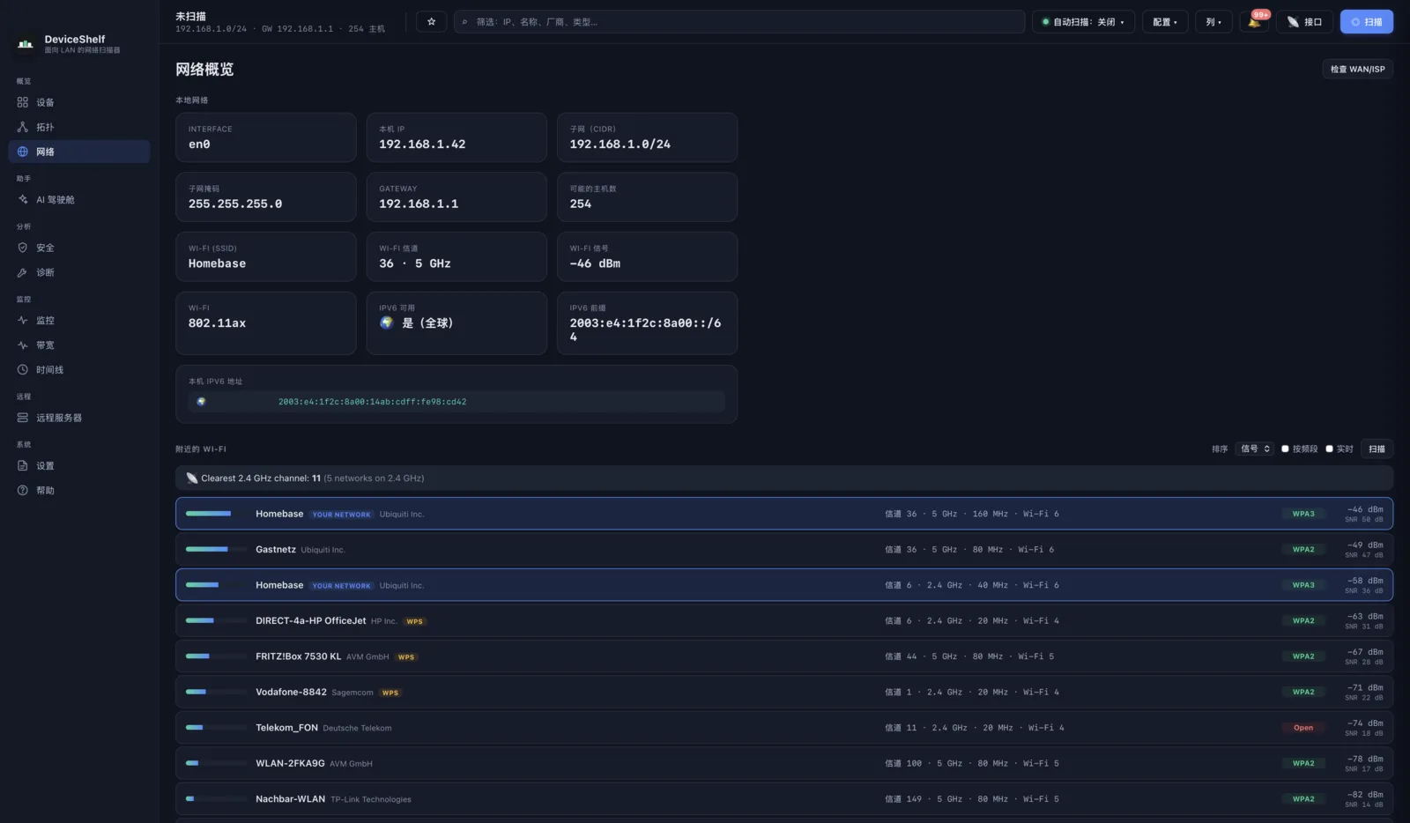Click the -46 dBm Wi-Fi signal card

point(647,256)
